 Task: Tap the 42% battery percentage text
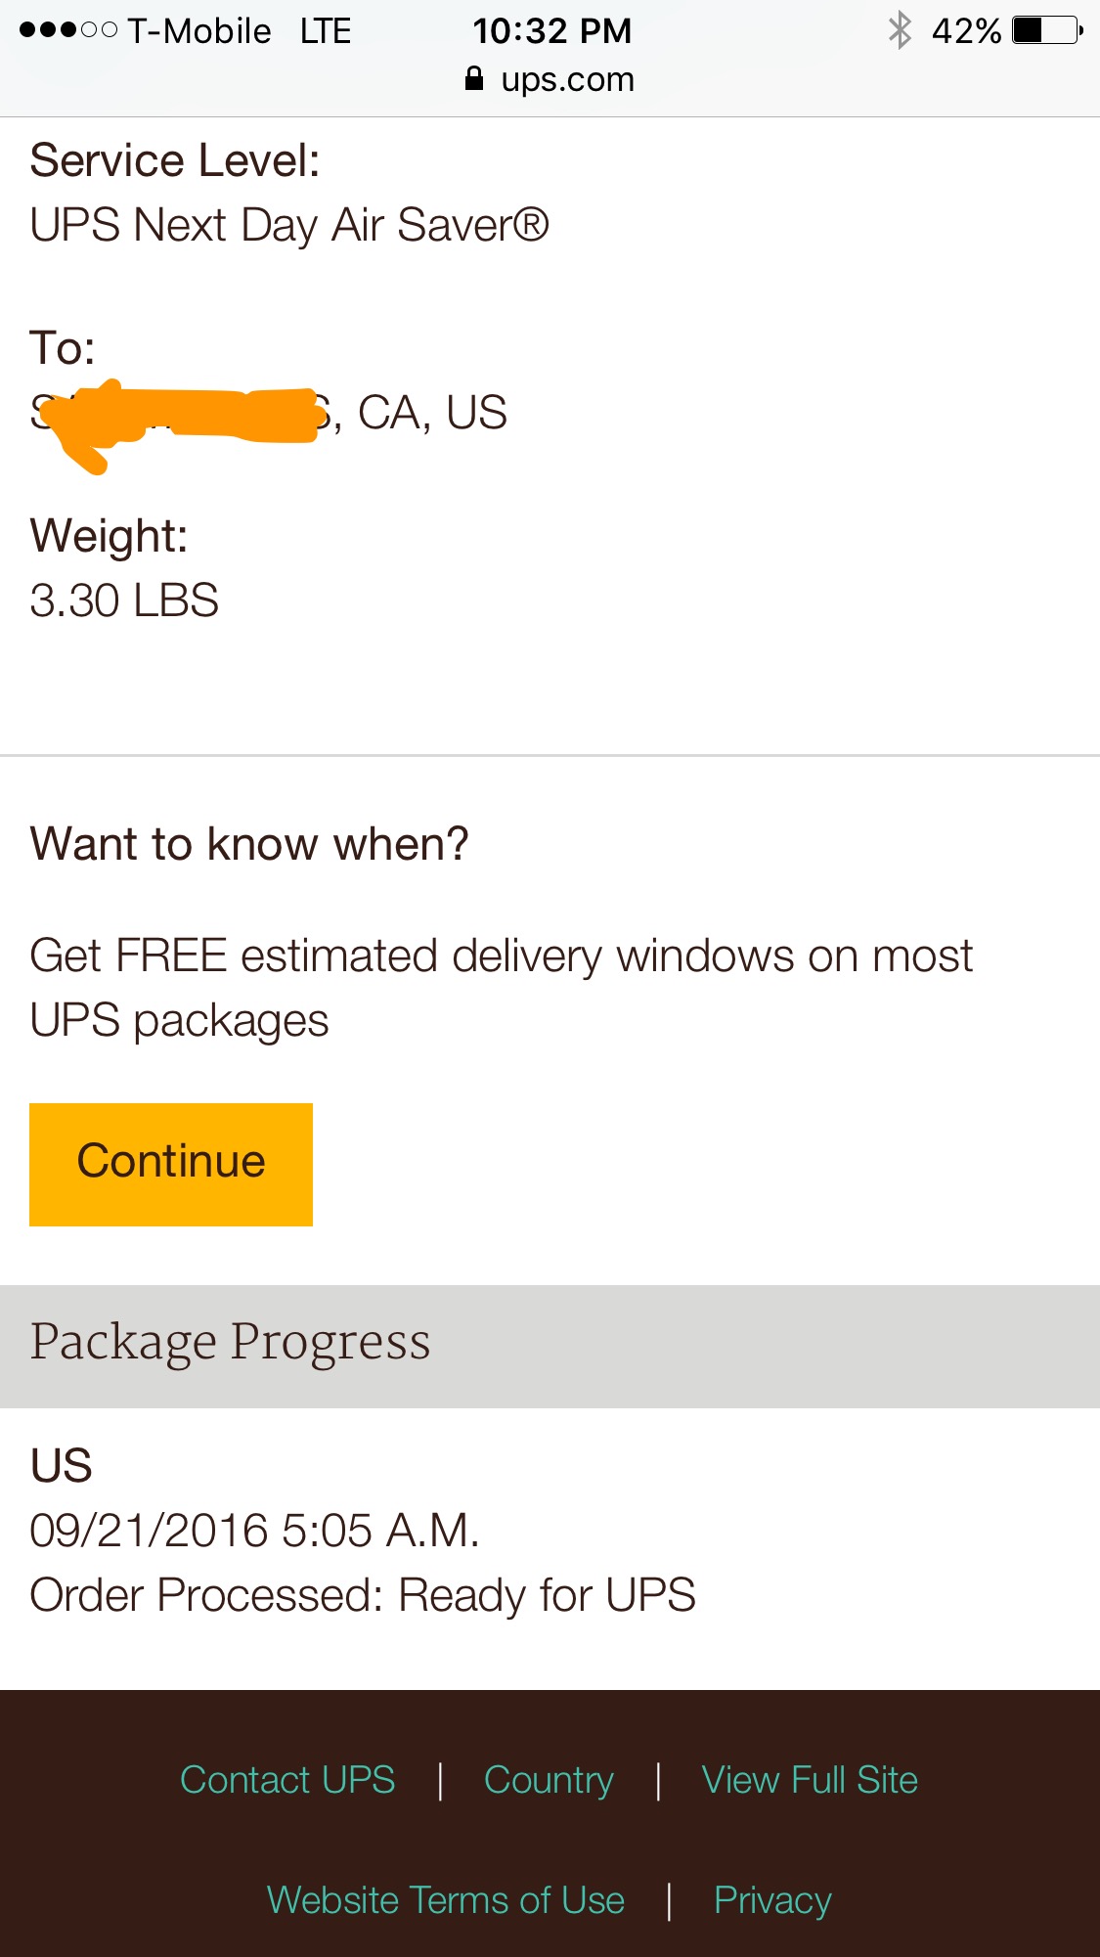point(966,31)
